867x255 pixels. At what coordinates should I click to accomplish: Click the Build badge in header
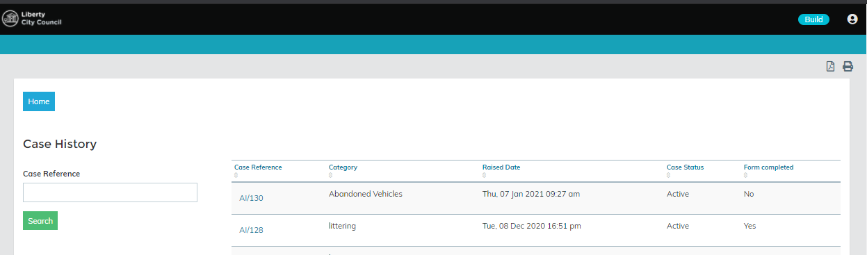click(x=813, y=19)
